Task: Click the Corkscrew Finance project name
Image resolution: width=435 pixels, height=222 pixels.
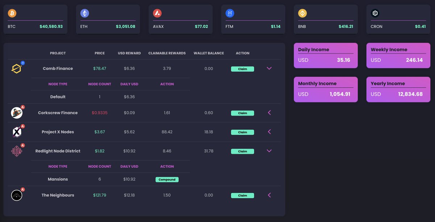Action: 58,113
